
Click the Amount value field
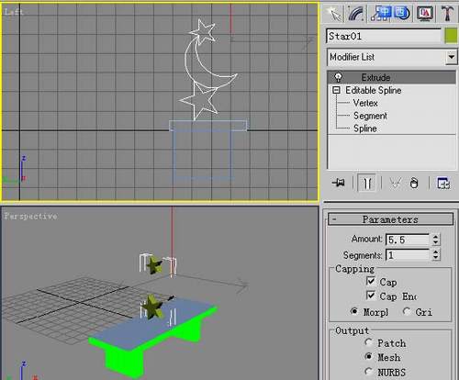(x=408, y=240)
